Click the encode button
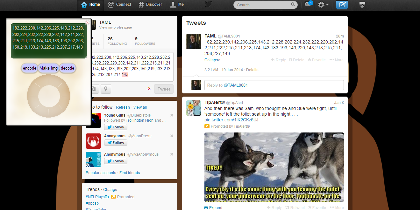Viewport: 420px width, 210px height. coord(30,68)
